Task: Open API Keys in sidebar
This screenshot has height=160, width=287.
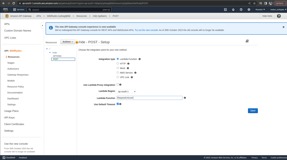Action: click(x=9, y=117)
